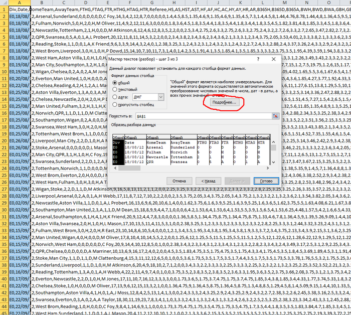351x315 pixels.
Task: Click the 'Подробнее...' button
Action: (x=224, y=102)
